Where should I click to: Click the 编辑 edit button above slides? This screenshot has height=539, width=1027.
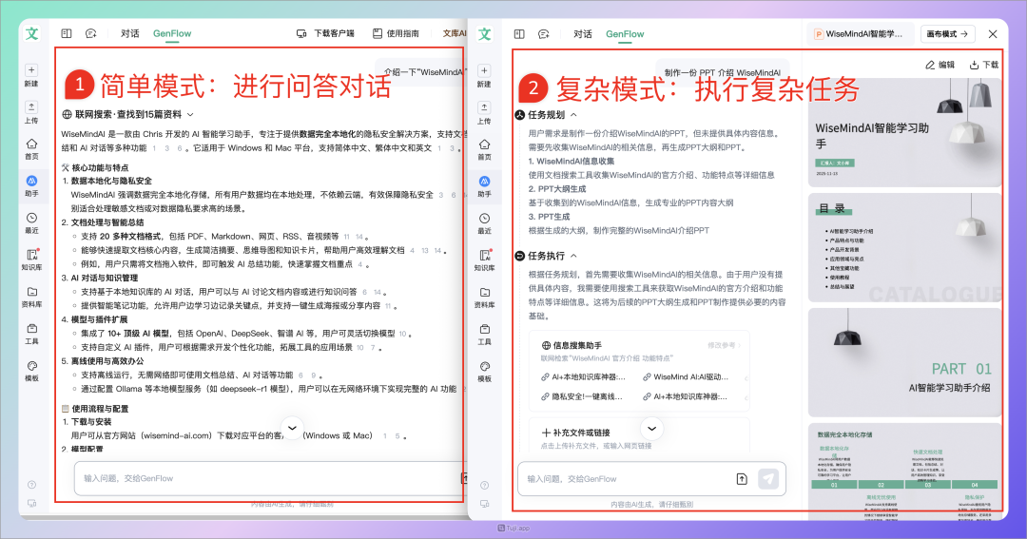pyautogui.click(x=940, y=65)
